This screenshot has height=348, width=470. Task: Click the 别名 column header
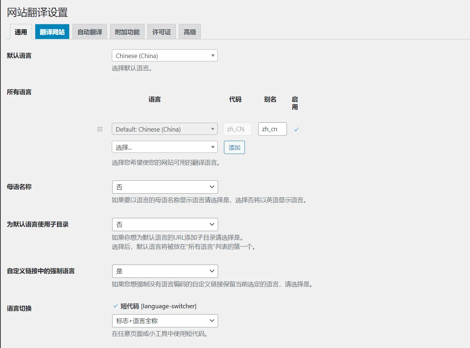(270, 99)
